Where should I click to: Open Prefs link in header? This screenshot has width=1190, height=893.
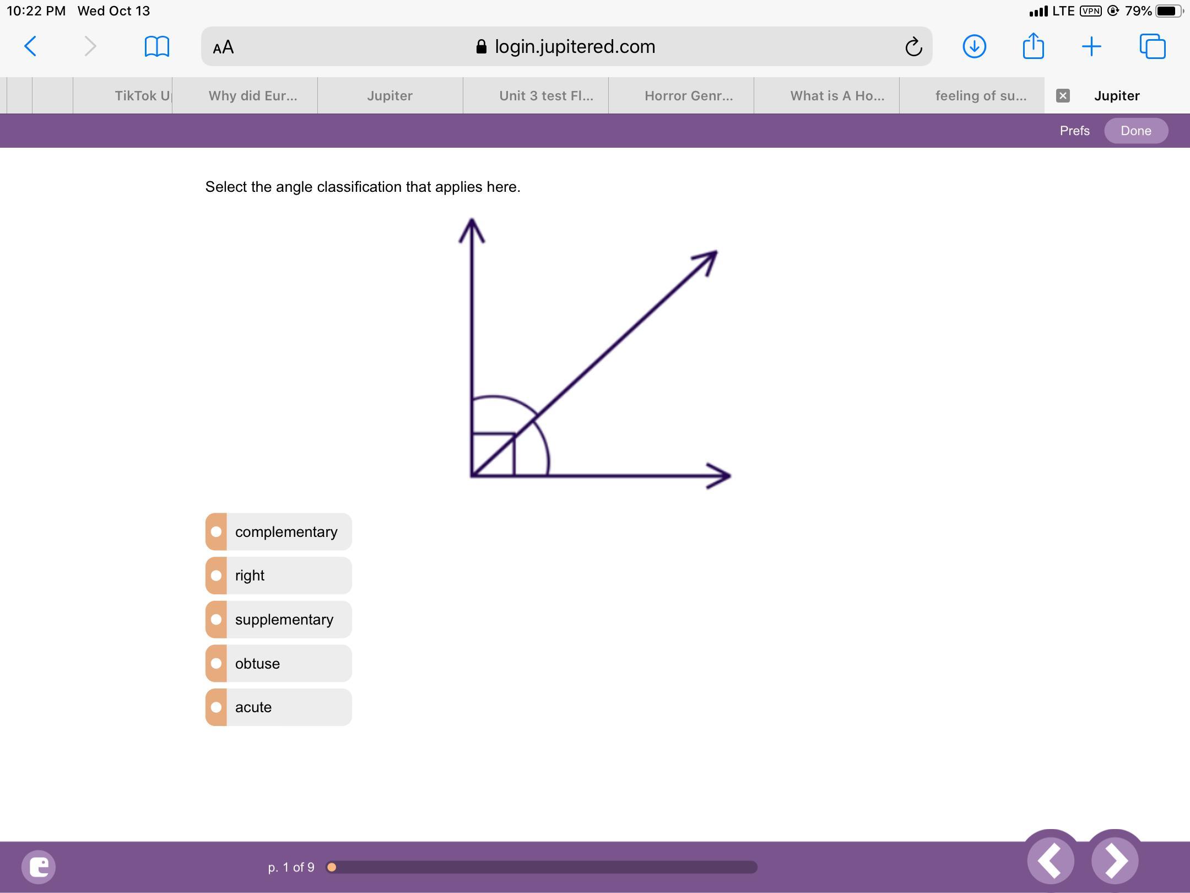pos(1074,131)
